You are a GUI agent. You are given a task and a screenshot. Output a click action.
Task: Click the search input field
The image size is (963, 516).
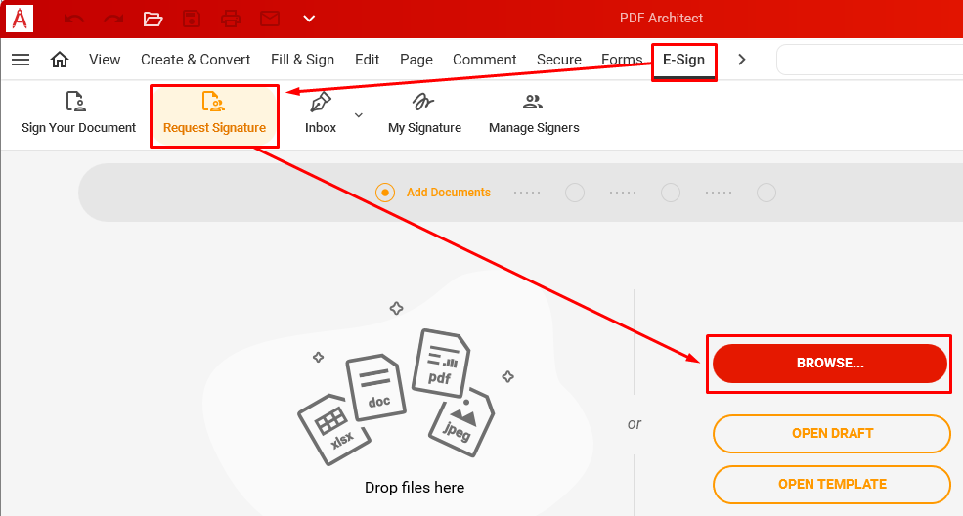tap(870, 60)
